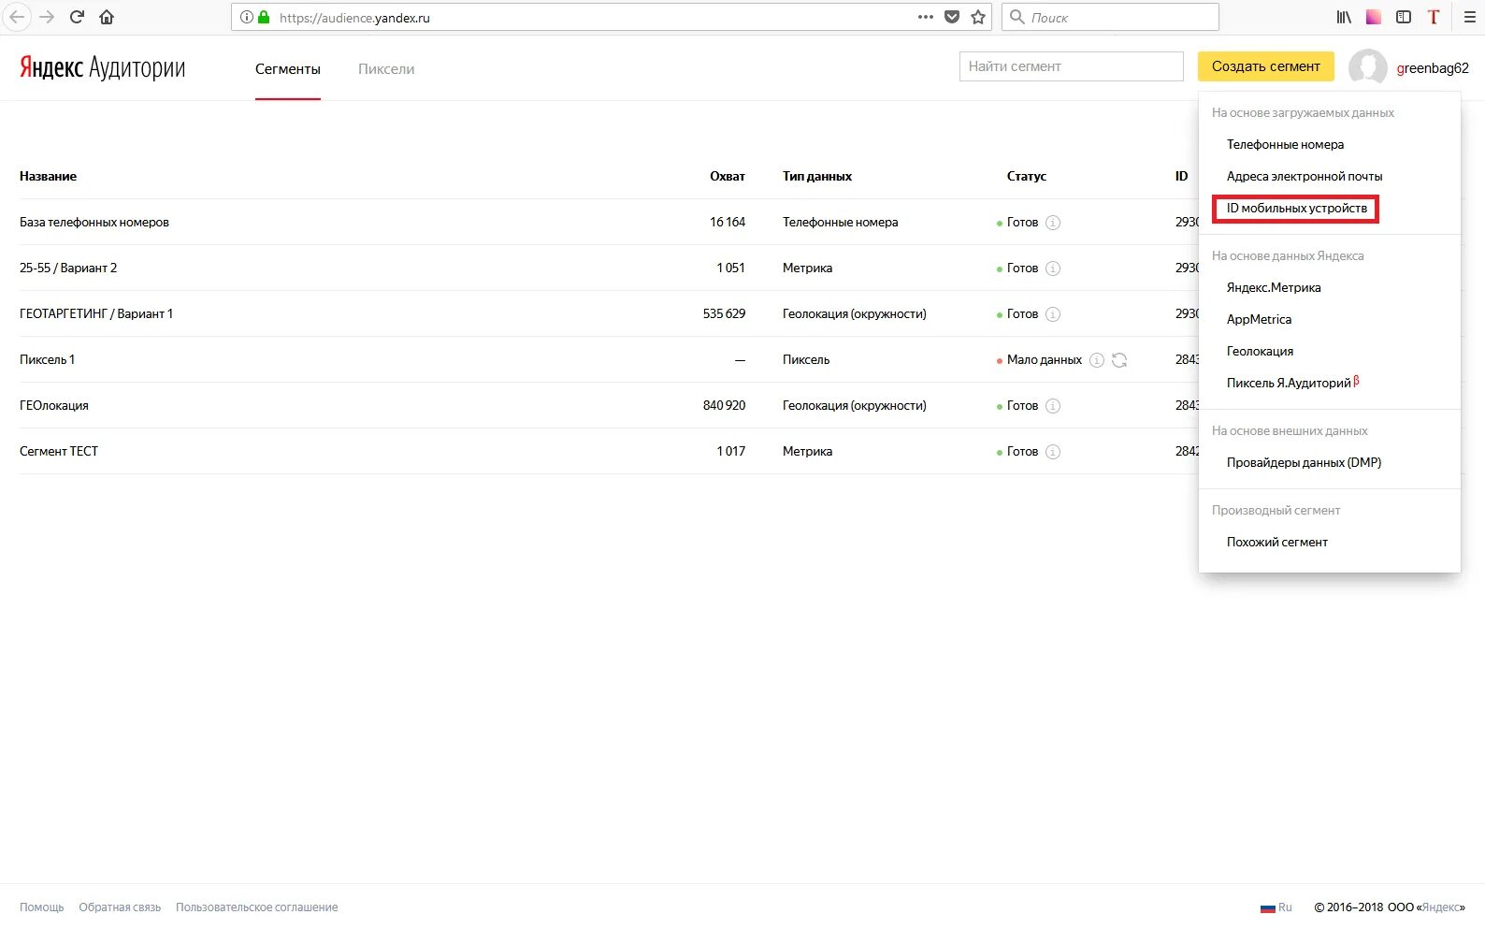
Task: Switch to the Сегменты tab
Action: (288, 68)
